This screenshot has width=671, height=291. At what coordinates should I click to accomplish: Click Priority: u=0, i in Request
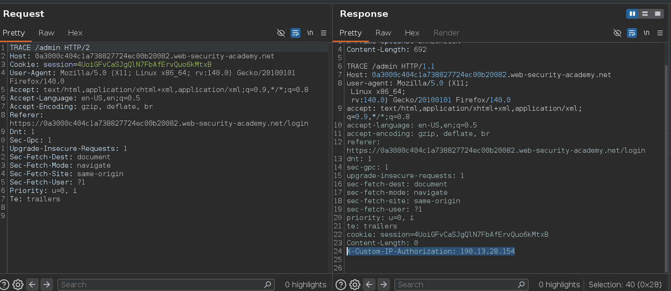(43, 191)
